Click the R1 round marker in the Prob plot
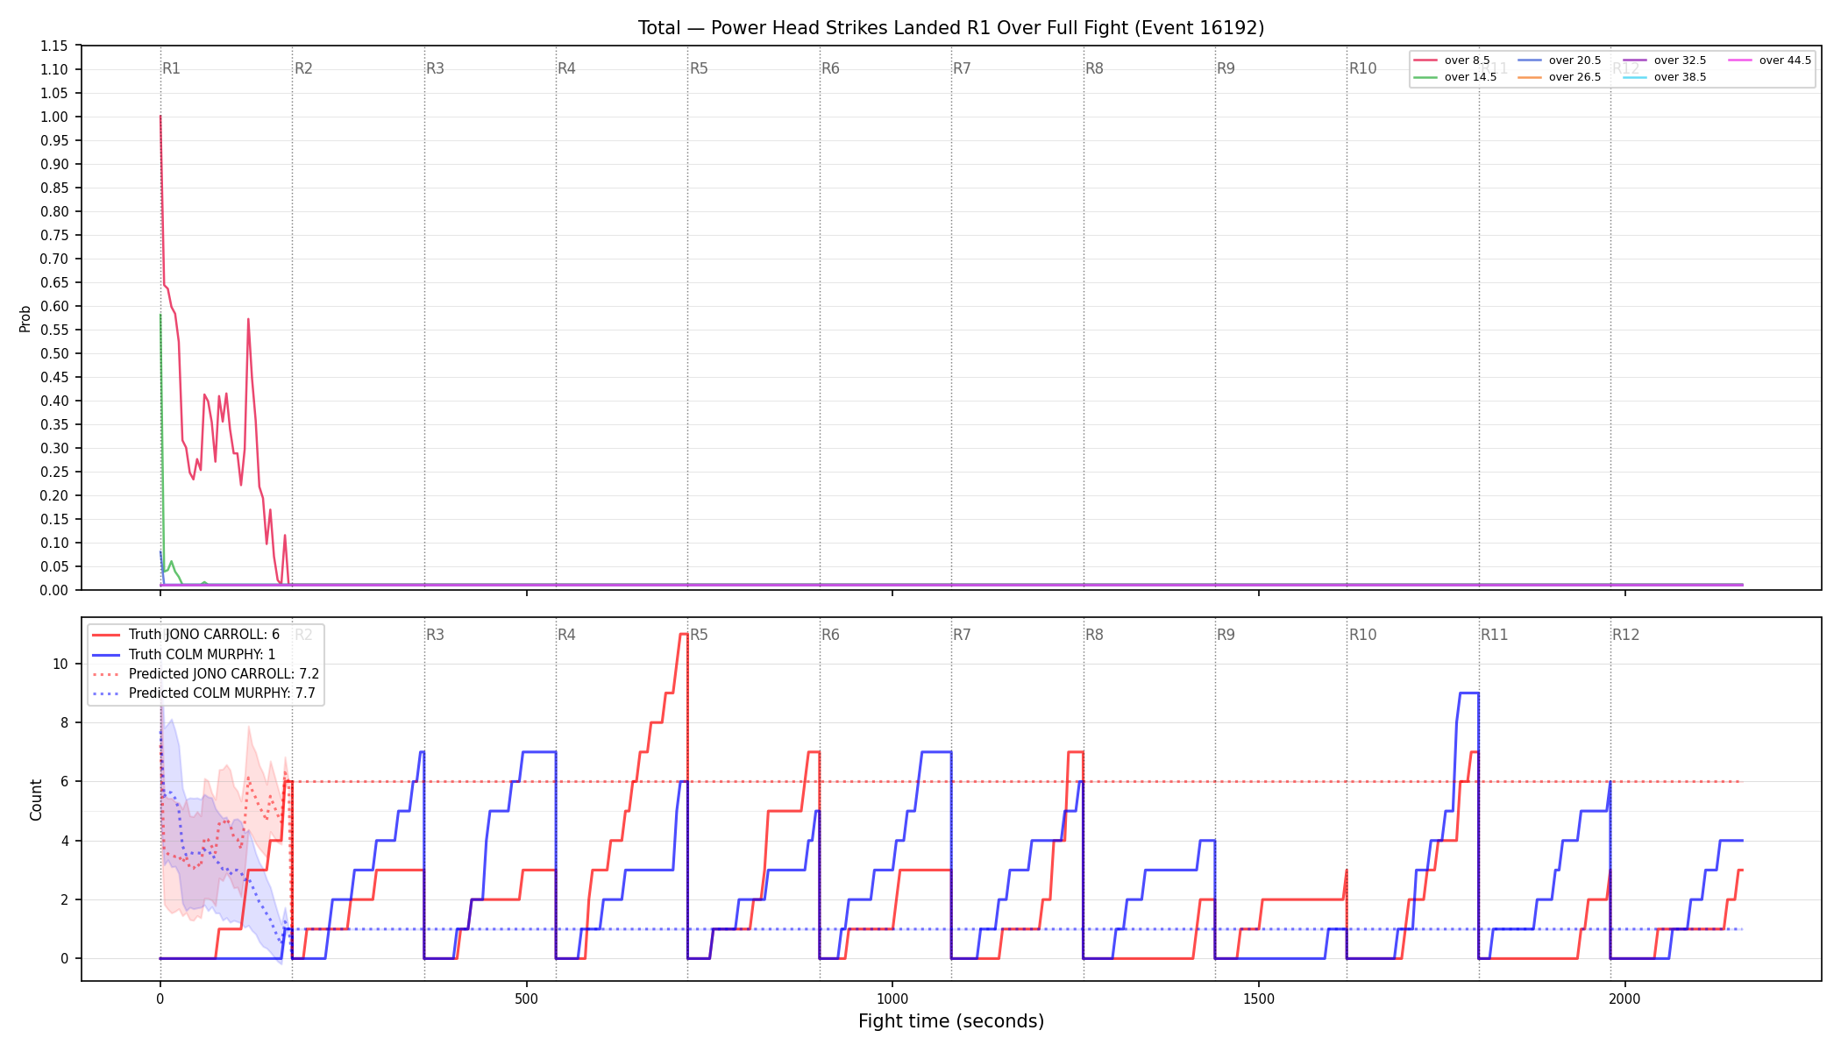The image size is (1841, 1052). [x=171, y=68]
